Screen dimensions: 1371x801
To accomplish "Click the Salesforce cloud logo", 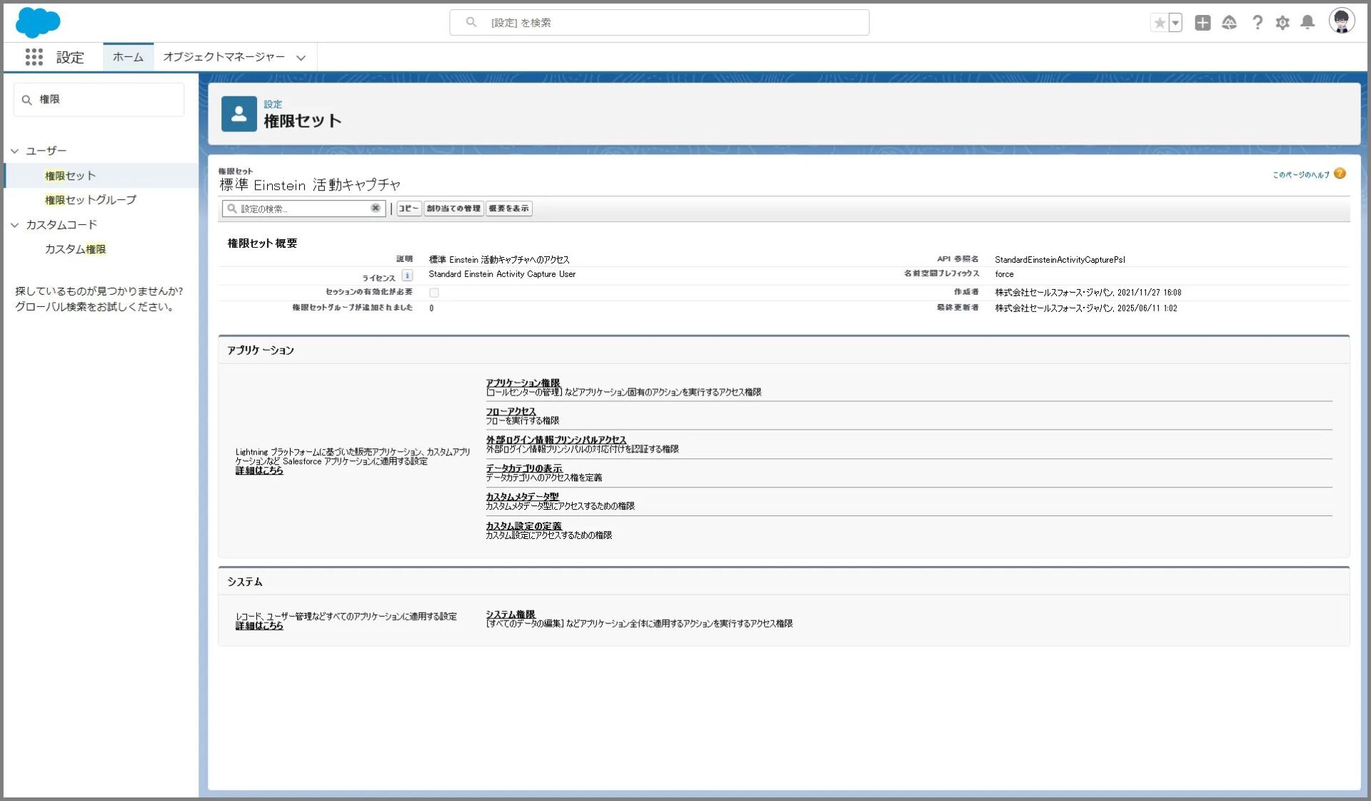I will click(38, 22).
